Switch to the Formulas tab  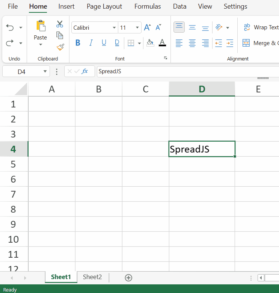(x=148, y=6)
